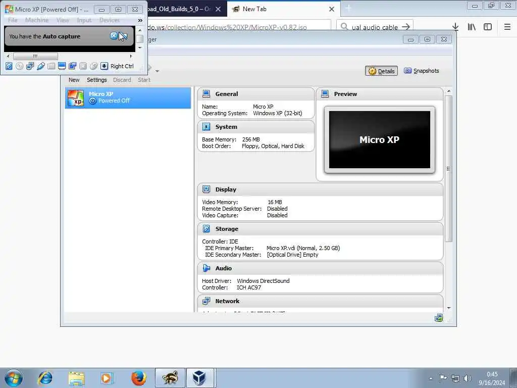Click the Micro XP preview thumbnail
517x388 pixels.
380,139
